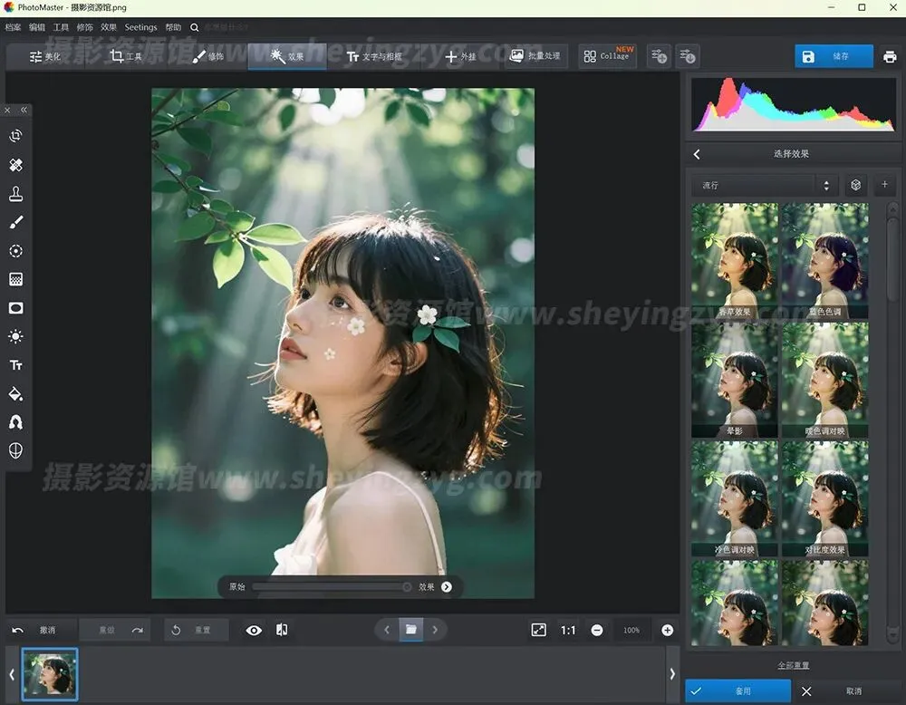Collapse the left tool panel with chevrons
Image resolution: width=906 pixels, height=705 pixels.
[x=24, y=110]
